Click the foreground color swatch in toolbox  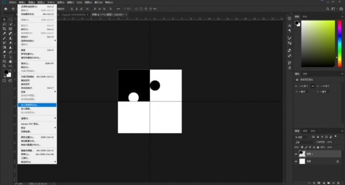coord(6,72)
